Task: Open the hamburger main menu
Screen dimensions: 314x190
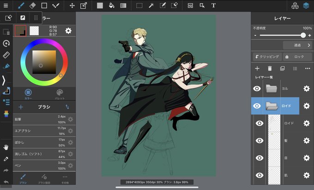Action: coord(6,6)
